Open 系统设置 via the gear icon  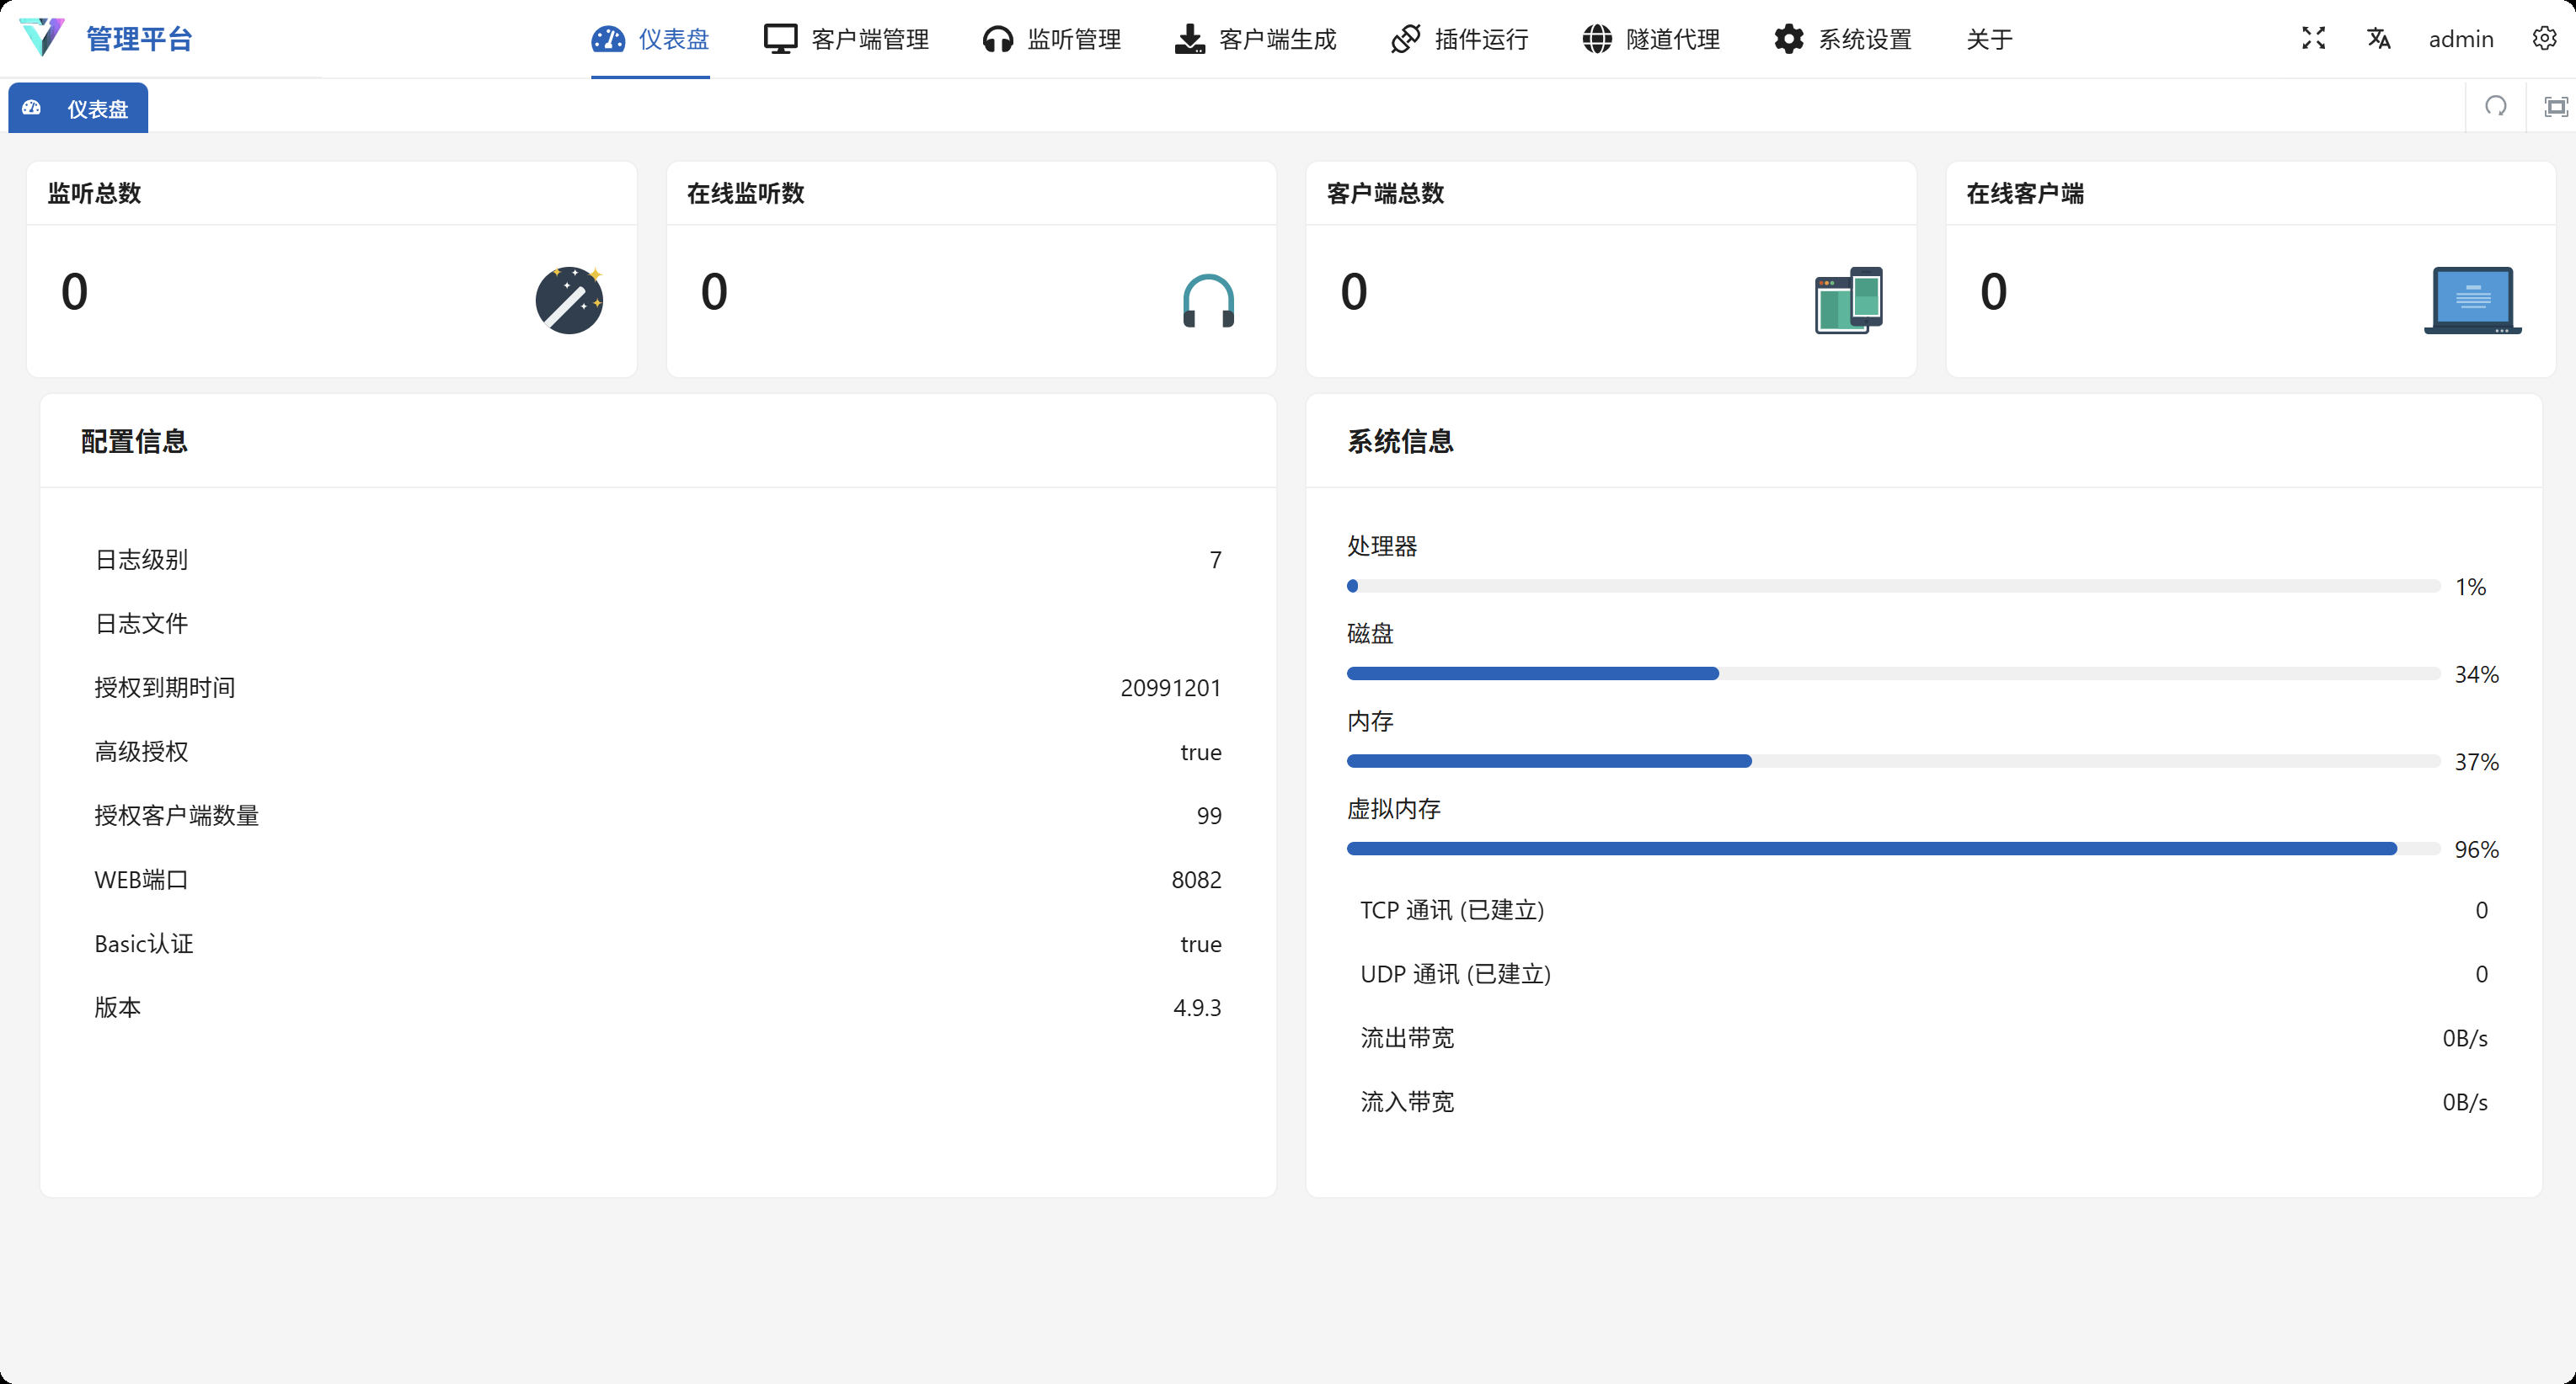1789,38
